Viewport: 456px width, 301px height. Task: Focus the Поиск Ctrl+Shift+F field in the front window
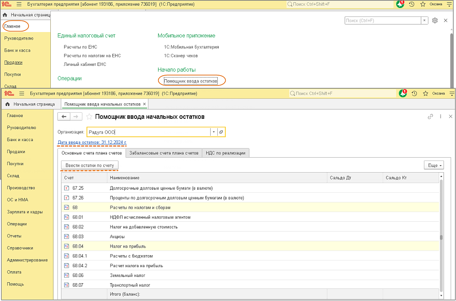[x=342, y=94]
